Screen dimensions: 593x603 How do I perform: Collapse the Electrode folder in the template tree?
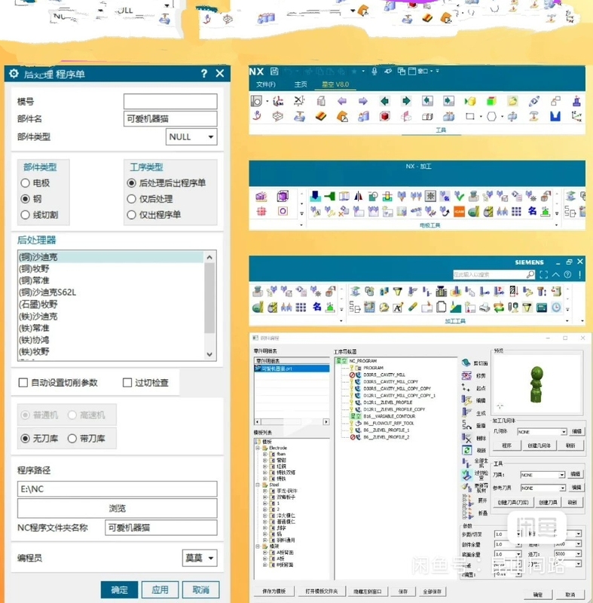pos(258,448)
